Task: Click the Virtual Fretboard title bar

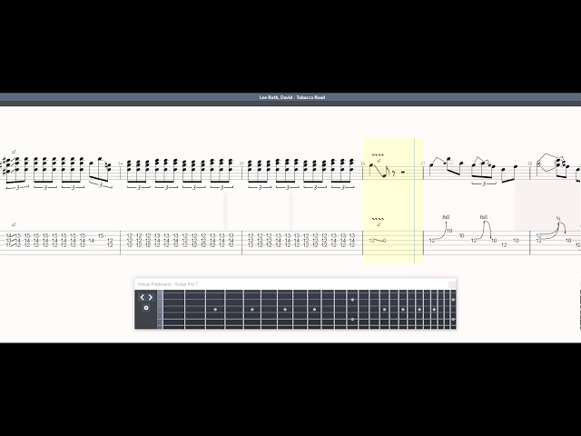Action: click(295, 284)
